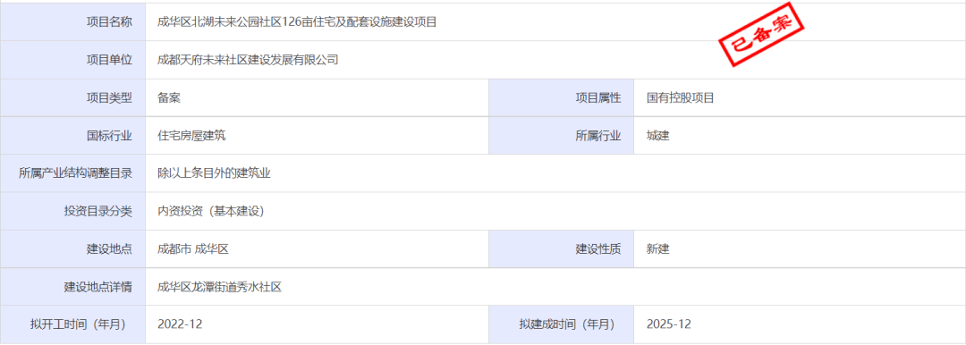Screen dimensions: 966x345
Task: Click the 项目名称 label cell
Action: [x=73, y=22]
